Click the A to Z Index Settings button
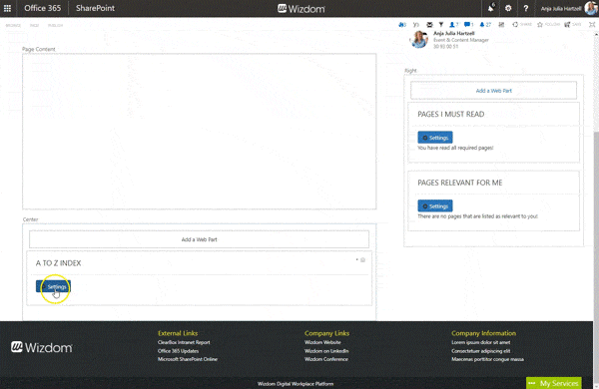 54,286
